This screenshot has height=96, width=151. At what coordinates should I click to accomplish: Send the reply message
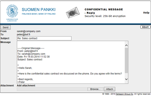(x=5, y=27)
